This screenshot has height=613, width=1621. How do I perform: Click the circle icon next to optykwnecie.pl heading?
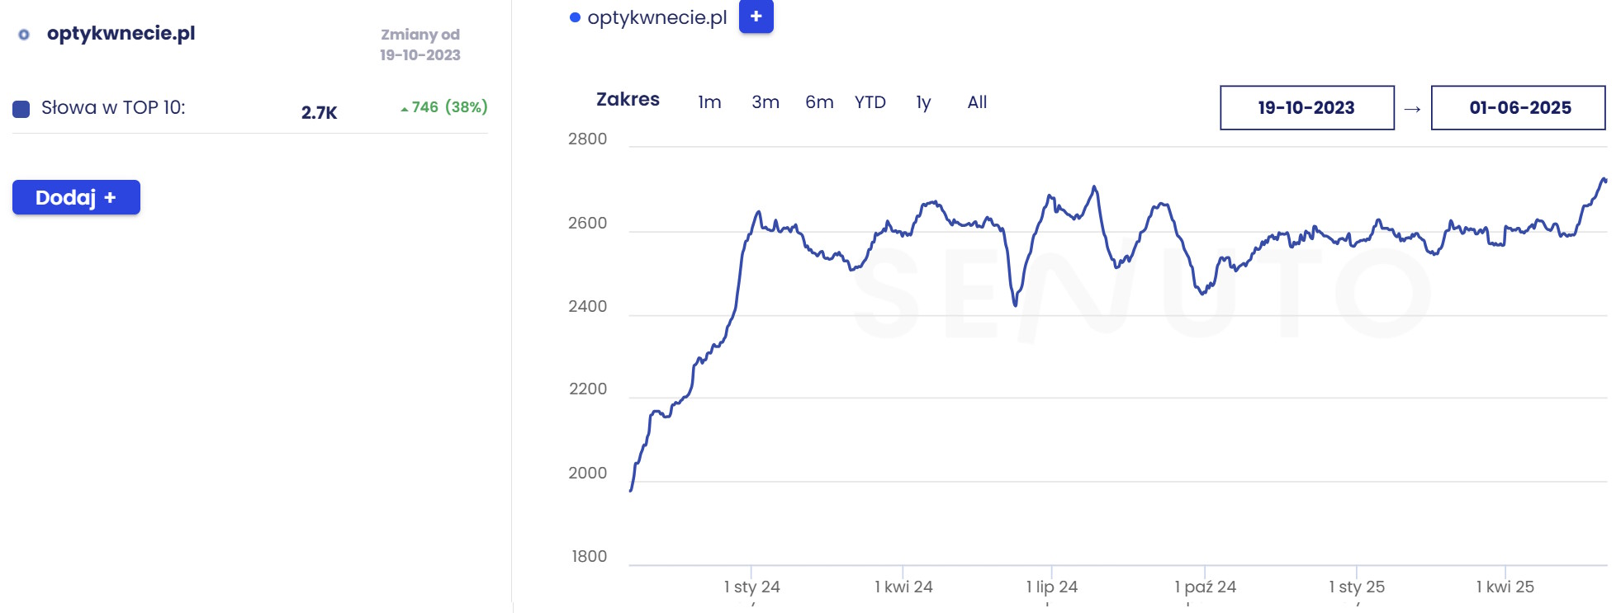click(x=24, y=35)
